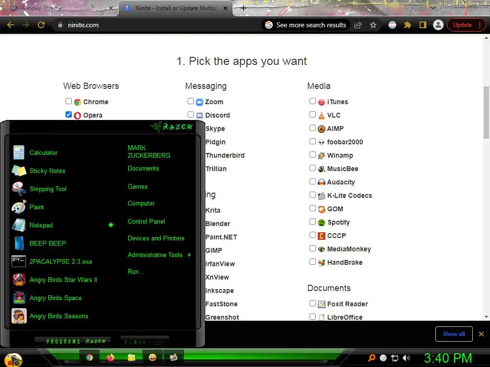The height and width of the screenshot is (367, 490).
Task: Click the share page icon
Action: 358,25
